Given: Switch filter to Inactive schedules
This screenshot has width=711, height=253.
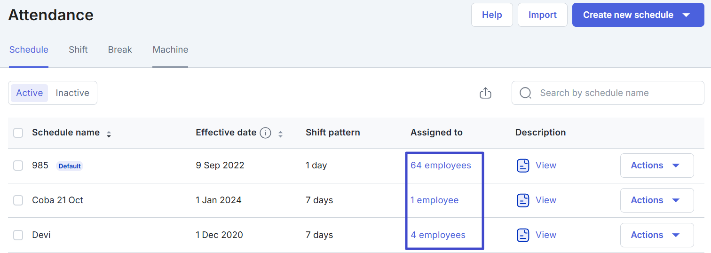Looking at the screenshot, I should [72, 93].
